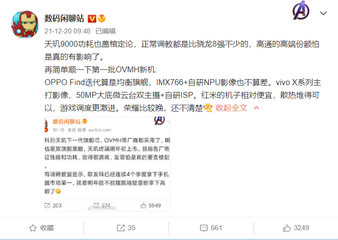The height and width of the screenshot is (240, 338).
Task: Click the 已编辑 edited label
Action: click(x=106, y=31)
